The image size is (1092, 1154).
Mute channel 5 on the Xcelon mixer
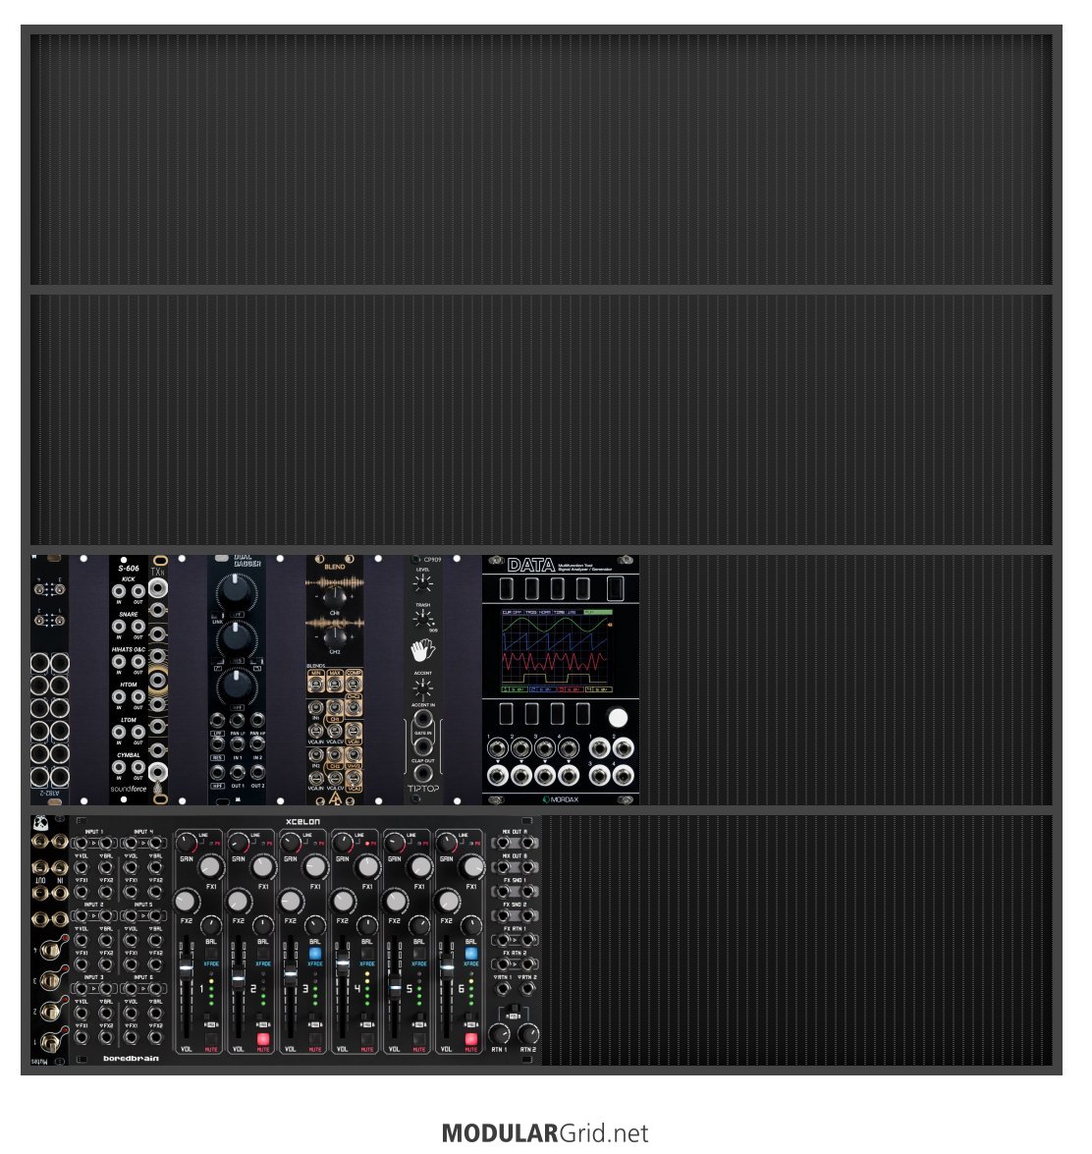pos(419,1039)
